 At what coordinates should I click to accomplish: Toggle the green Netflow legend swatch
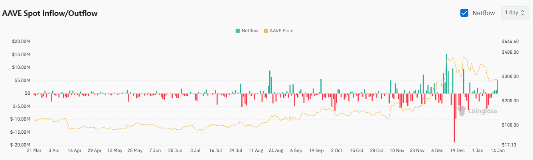click(x=238, y=31)
